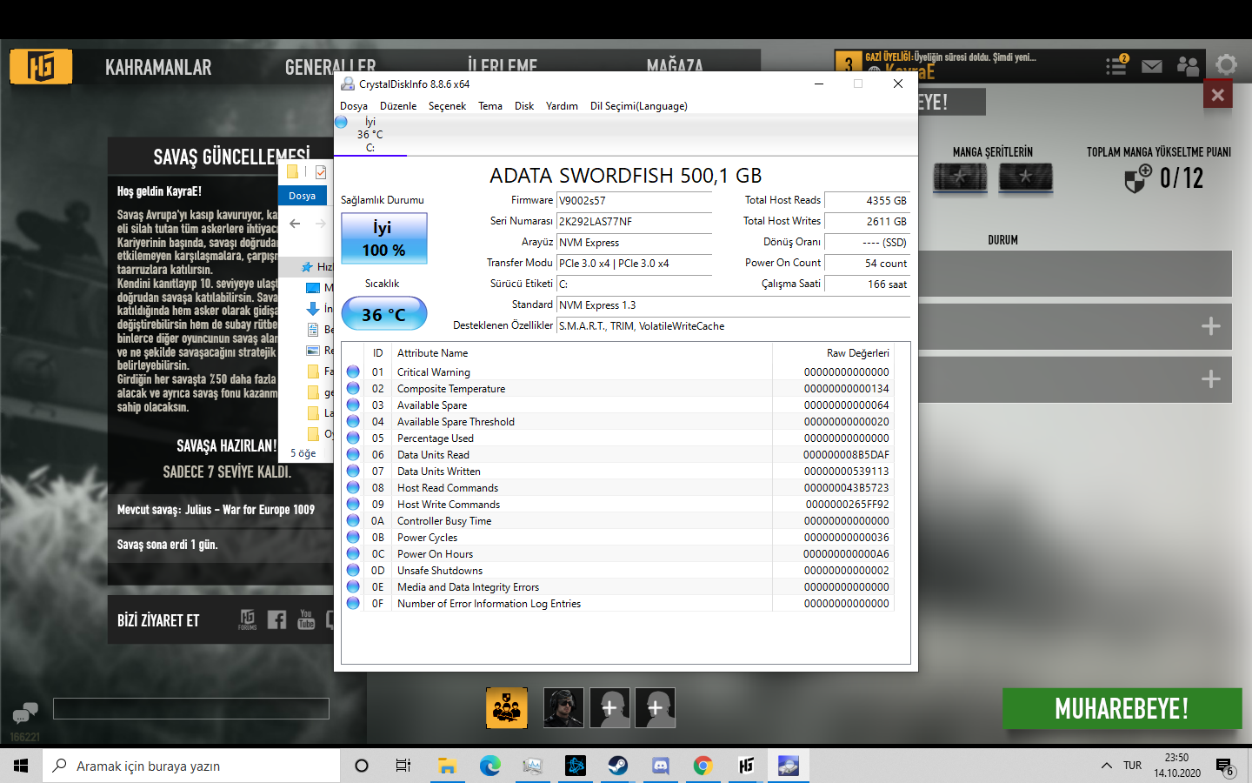Click the Power Cycles status circle
The width and height of the screenshot is (1252, 783).
pyautogui.click(x=353, y=537)
